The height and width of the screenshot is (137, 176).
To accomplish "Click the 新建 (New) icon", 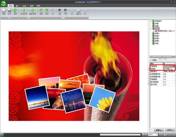I will pyautogui.click(x=4, y=11).
